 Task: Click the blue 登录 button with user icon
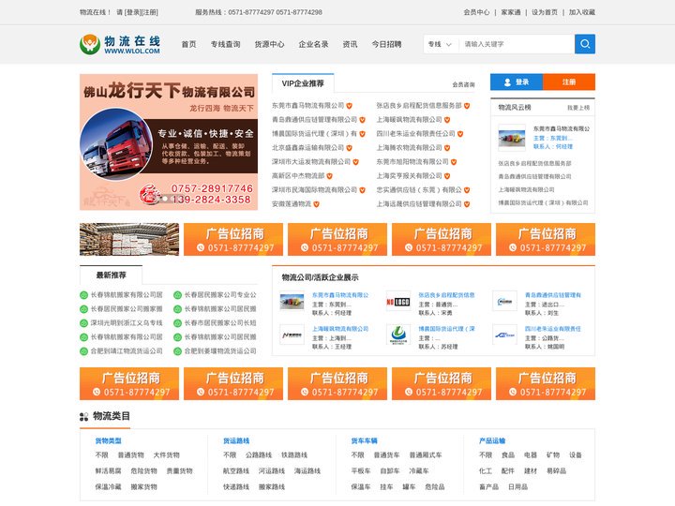517,82
